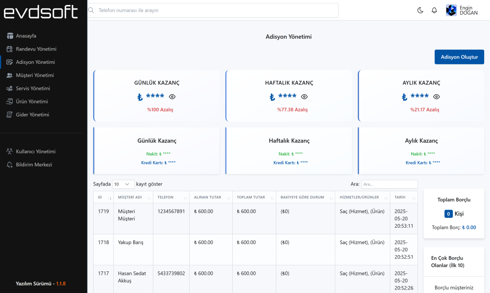
Task: Click the table search Ara field
Action: tap(389, 184)
